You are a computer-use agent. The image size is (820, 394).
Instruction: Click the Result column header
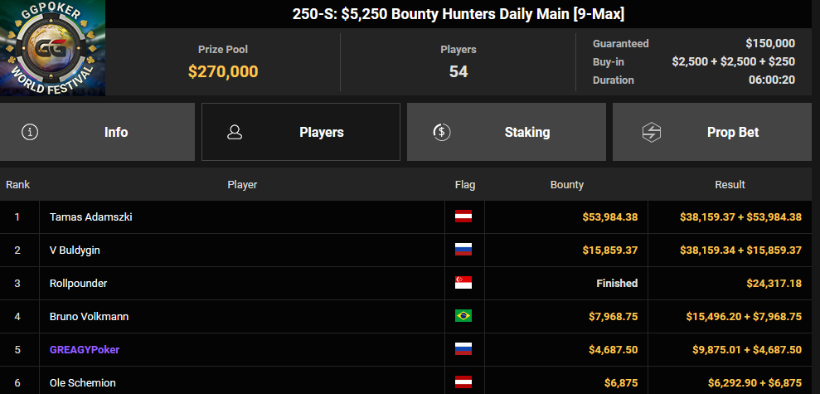point(730,185)
